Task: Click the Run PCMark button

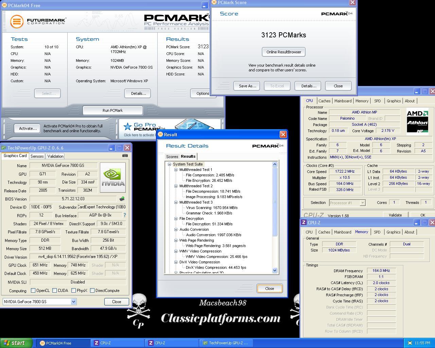Action: click(113, 110)
